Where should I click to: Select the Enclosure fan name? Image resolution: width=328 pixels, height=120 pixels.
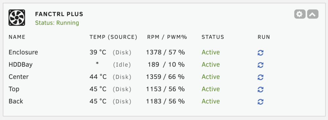pos(23,52)
